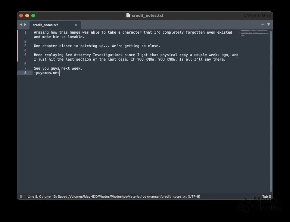Image resolution: width=290 pixels, height=222 pixels.
Task: Select the credit_notes.txt tab
Action: [x=55, y=25]
